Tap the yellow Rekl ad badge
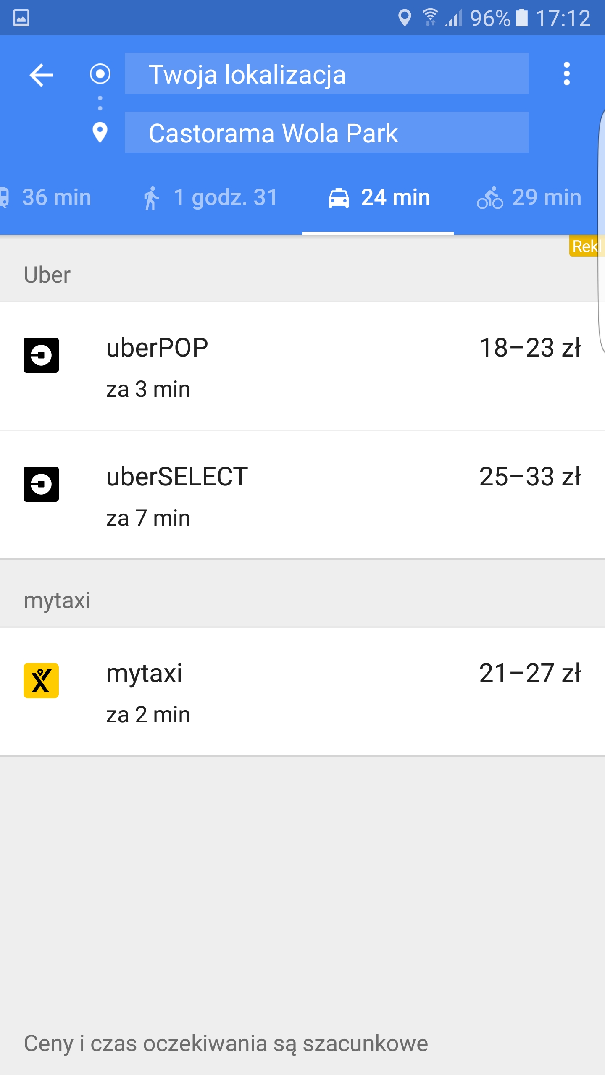This screenshot has height=1075, width=605. (x=587, y=246)
